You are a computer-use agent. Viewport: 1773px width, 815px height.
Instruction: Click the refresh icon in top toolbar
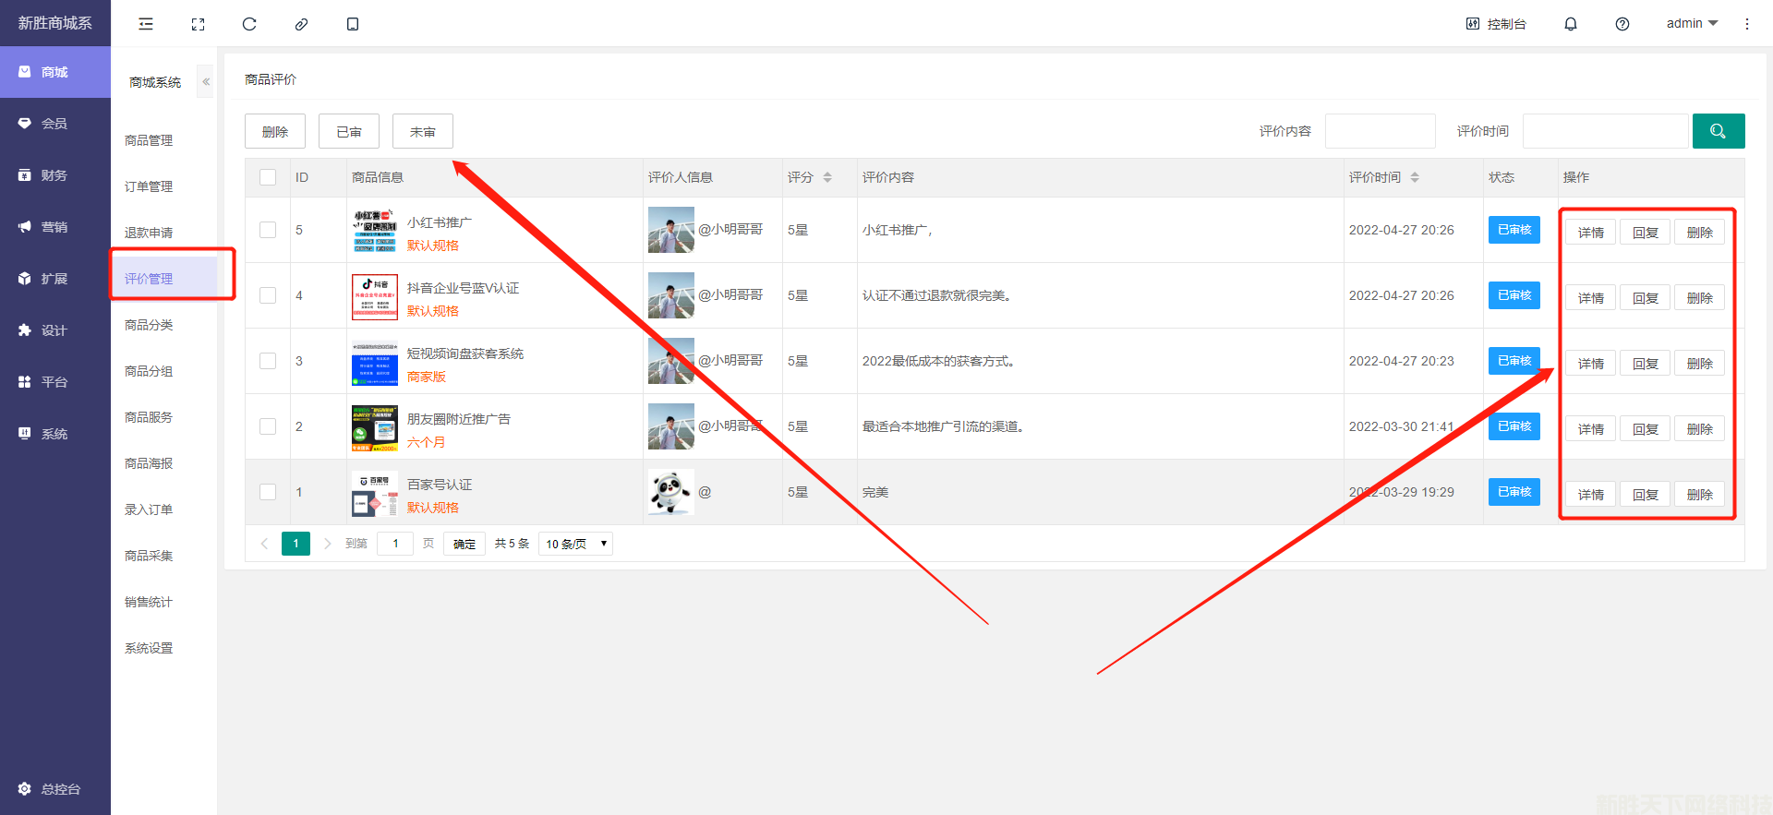249,24
